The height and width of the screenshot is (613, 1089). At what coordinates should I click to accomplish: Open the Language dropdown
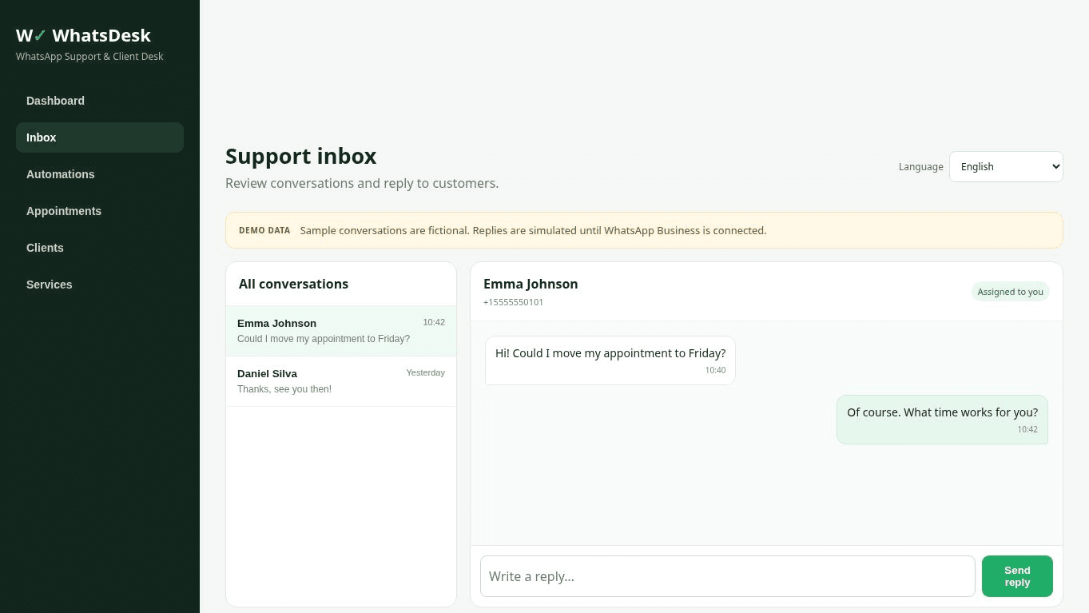[x=1006, y=166]
